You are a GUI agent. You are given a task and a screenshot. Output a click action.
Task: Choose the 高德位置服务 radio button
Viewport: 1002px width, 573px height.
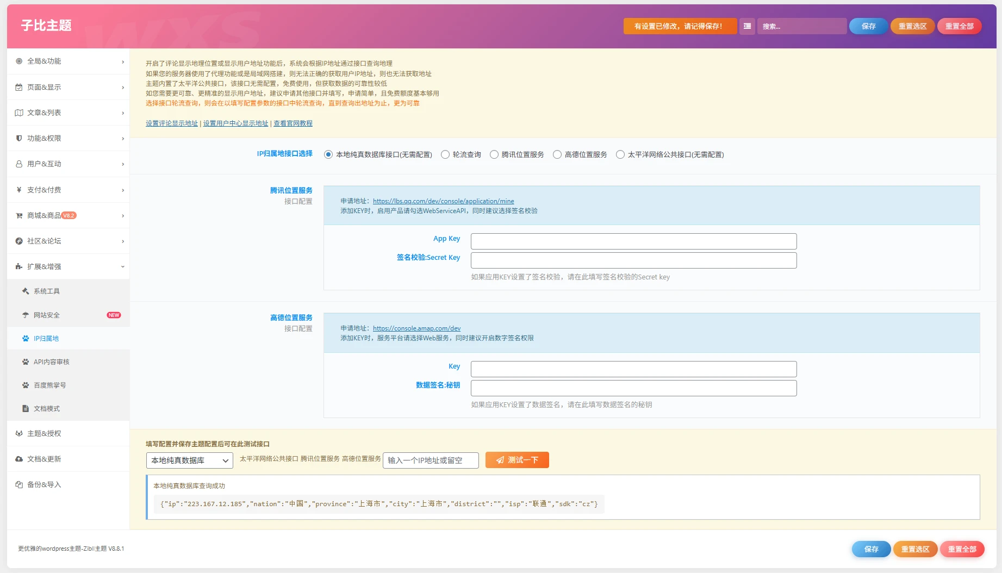pos(557,155)
